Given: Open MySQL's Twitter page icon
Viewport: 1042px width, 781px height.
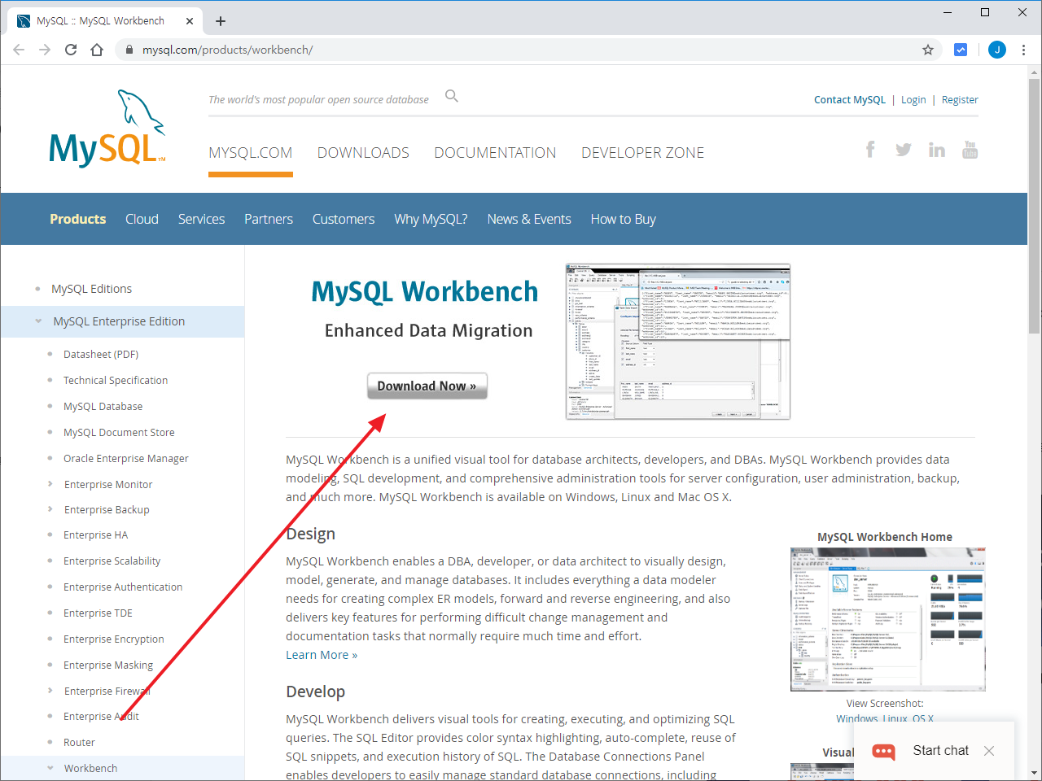Looking at the screenshot, I should point(904,150).
